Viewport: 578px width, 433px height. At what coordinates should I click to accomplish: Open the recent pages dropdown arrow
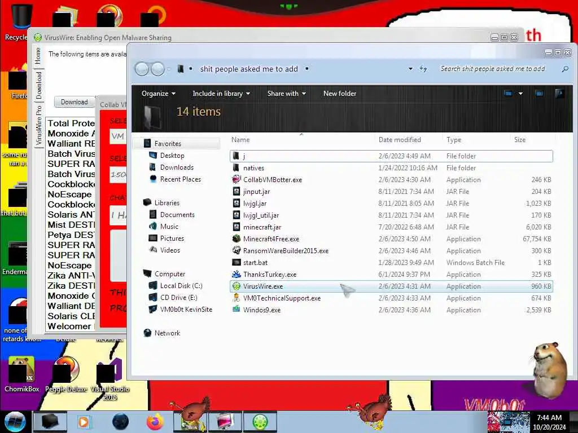(168, 69)
